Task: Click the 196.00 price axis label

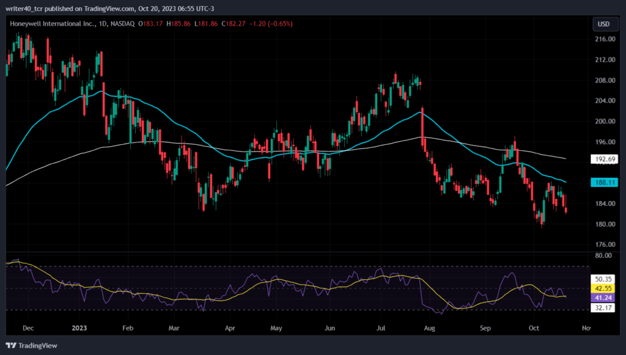Action: click(x=605, y=142)
